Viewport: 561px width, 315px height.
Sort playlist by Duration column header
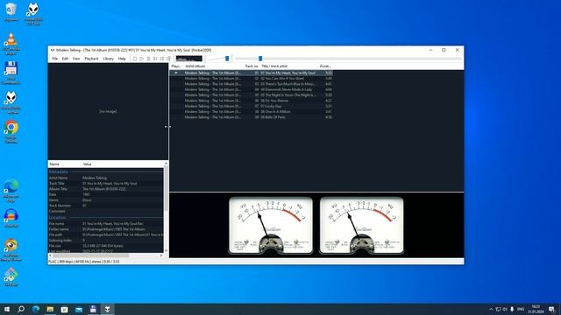click(325, 66)
